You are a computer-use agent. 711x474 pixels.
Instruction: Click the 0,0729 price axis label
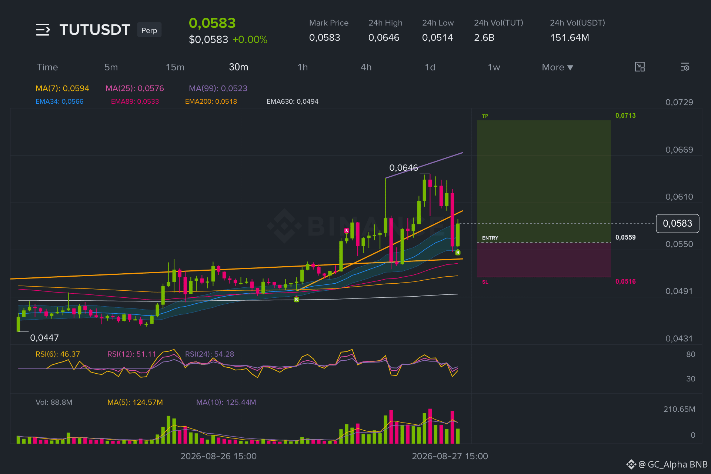point(679,103)
